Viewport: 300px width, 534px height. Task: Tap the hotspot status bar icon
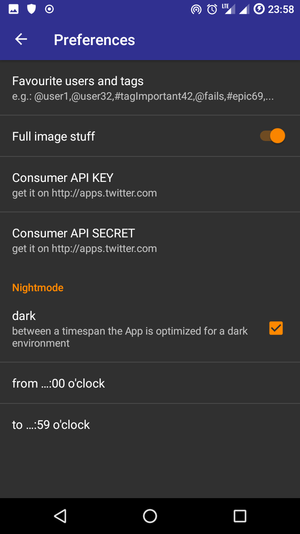point(196,9)
